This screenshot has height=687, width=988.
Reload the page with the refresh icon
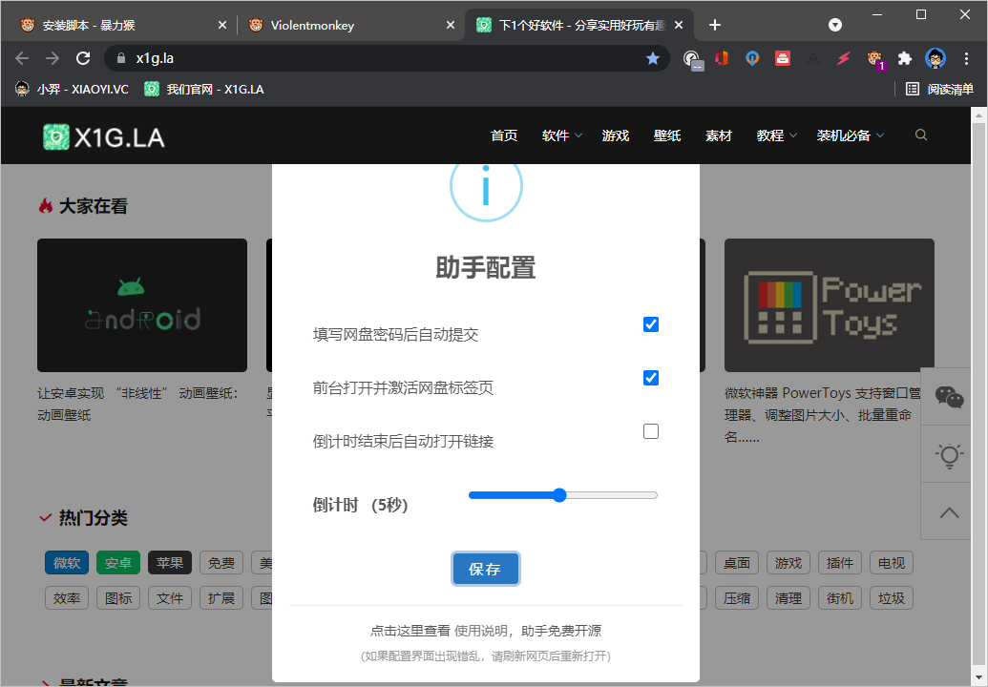(83, 58)
